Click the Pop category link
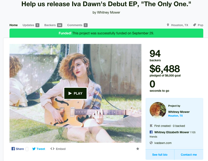The width and height of the screenshot is (208, 161). click(x=201, y=25)
